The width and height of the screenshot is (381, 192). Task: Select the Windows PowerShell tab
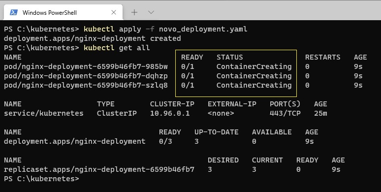point(63,12)
